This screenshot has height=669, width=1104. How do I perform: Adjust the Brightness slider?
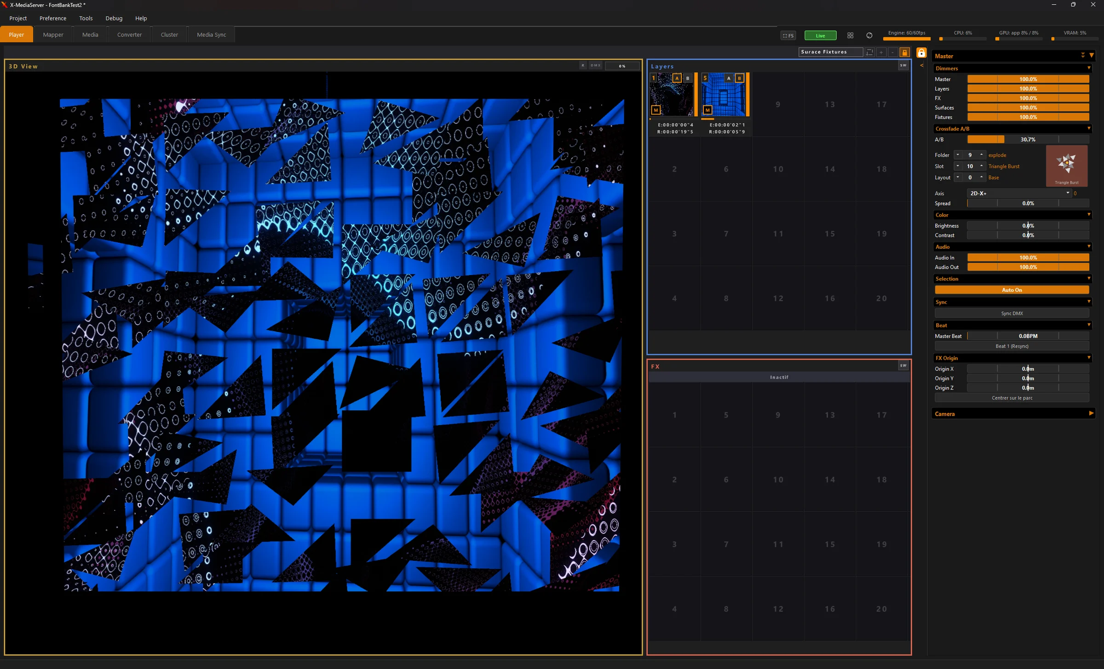point(1028,226)
